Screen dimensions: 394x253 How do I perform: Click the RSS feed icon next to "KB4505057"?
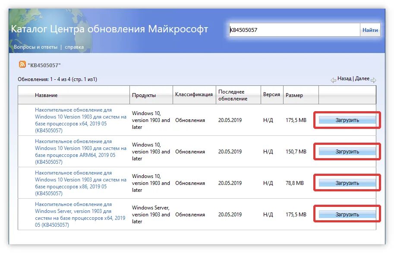(x=22, y=64)
